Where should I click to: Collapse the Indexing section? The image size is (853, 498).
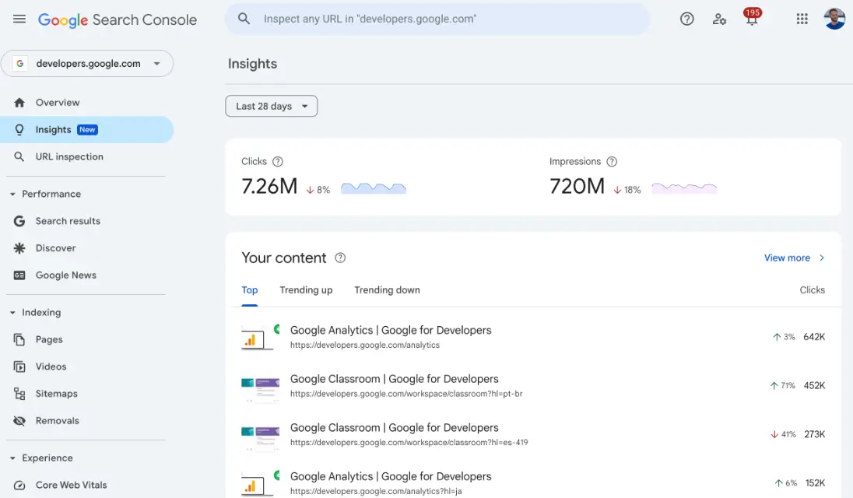(x=13, y=313)
